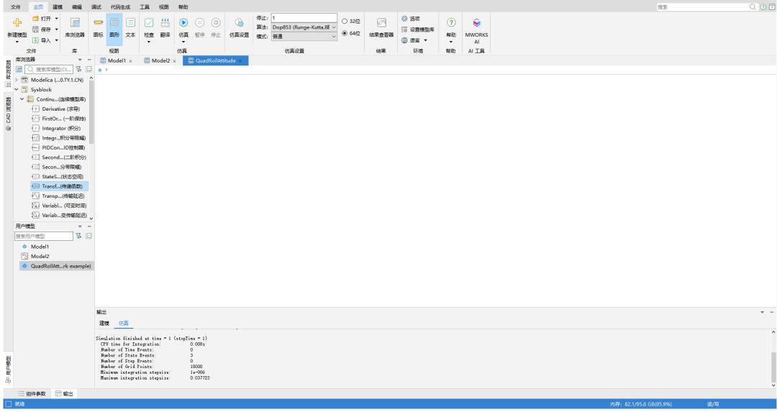Click the library model search field

[x=49, y=69]
